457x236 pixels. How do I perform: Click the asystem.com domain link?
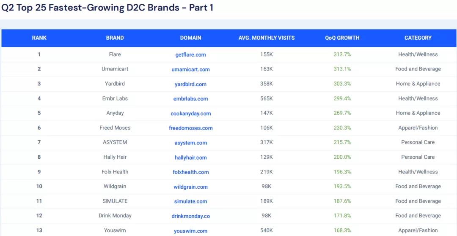[190, 143]
